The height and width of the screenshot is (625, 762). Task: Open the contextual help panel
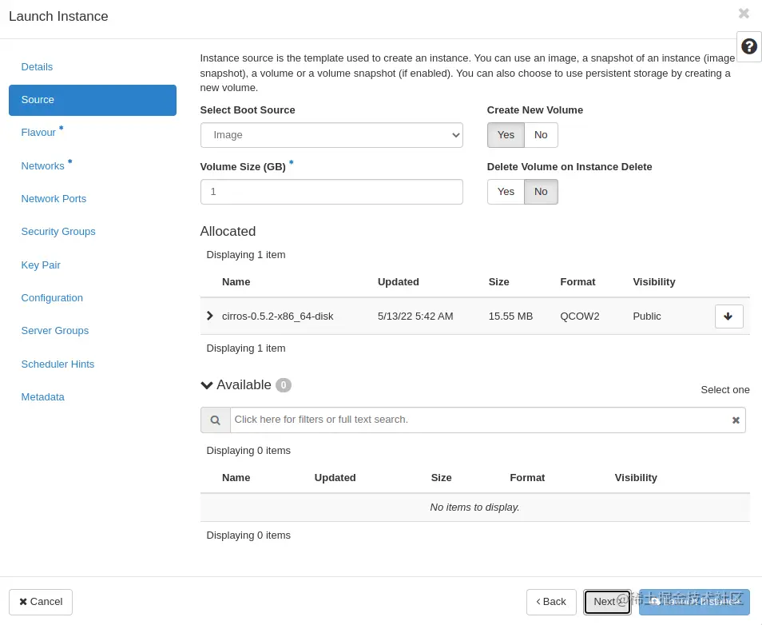click(748, 46)
